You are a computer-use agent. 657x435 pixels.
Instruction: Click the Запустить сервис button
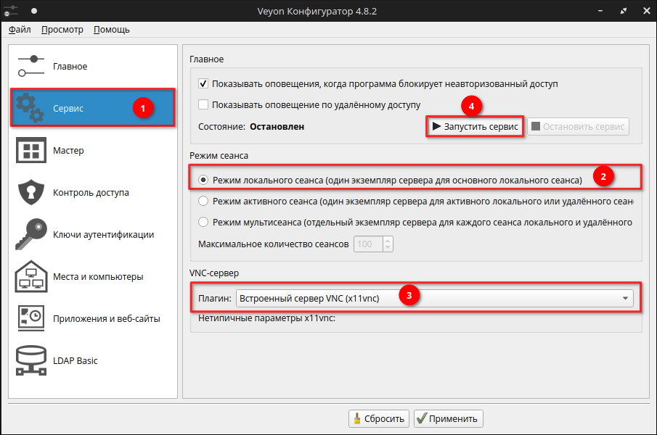tap(476, 126)
